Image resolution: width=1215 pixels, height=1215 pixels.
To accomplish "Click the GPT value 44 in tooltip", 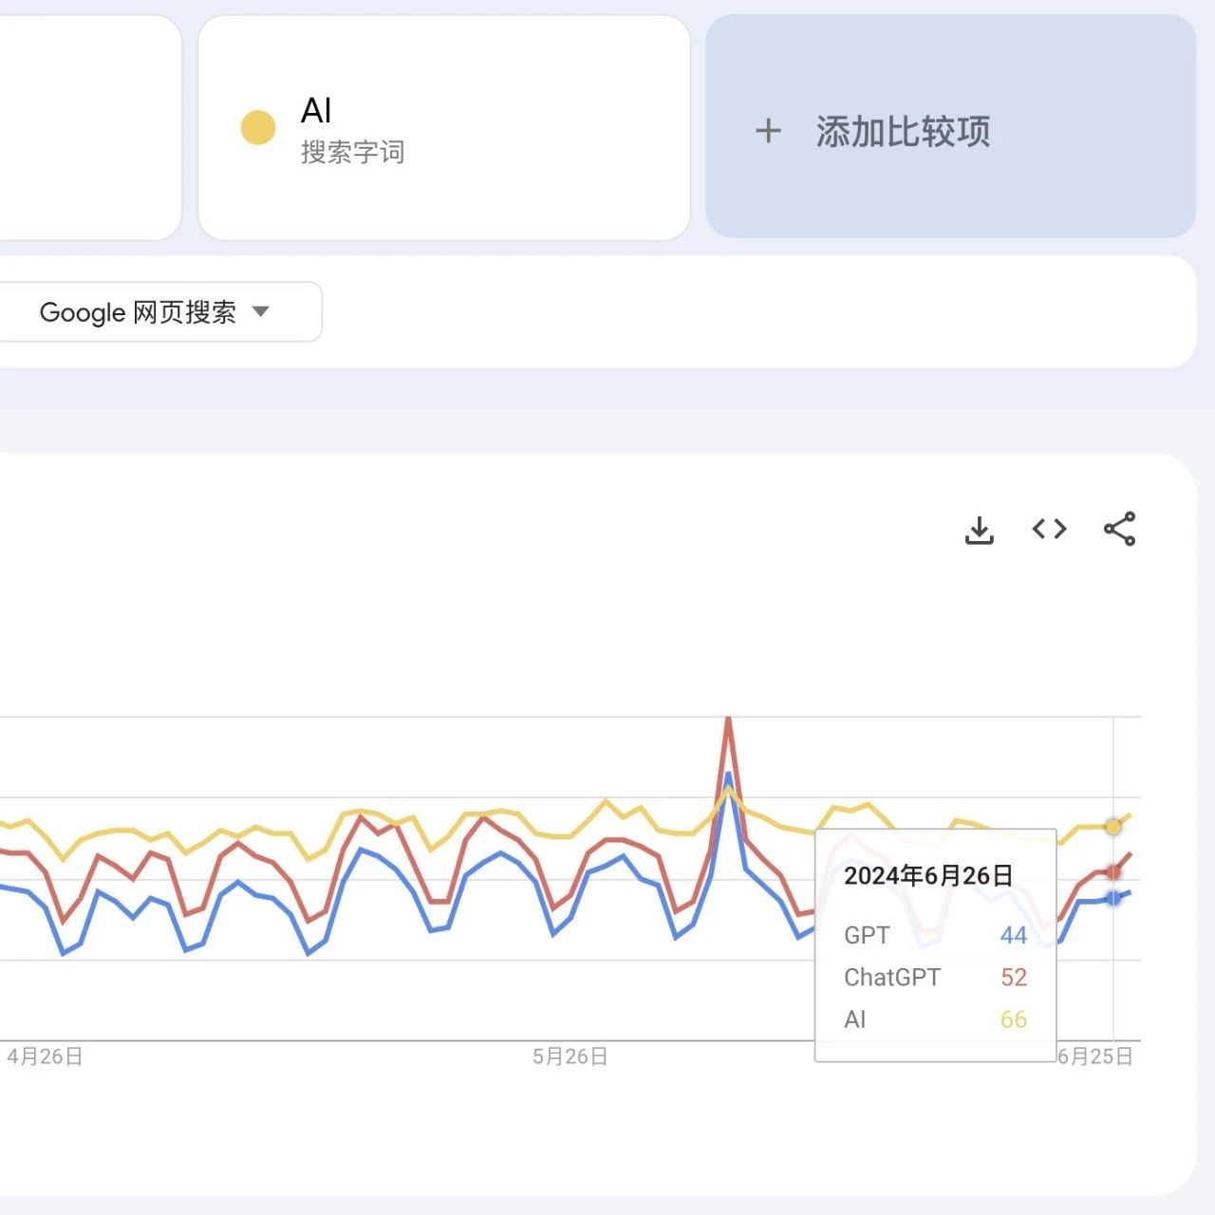I will coord(1013,935).
